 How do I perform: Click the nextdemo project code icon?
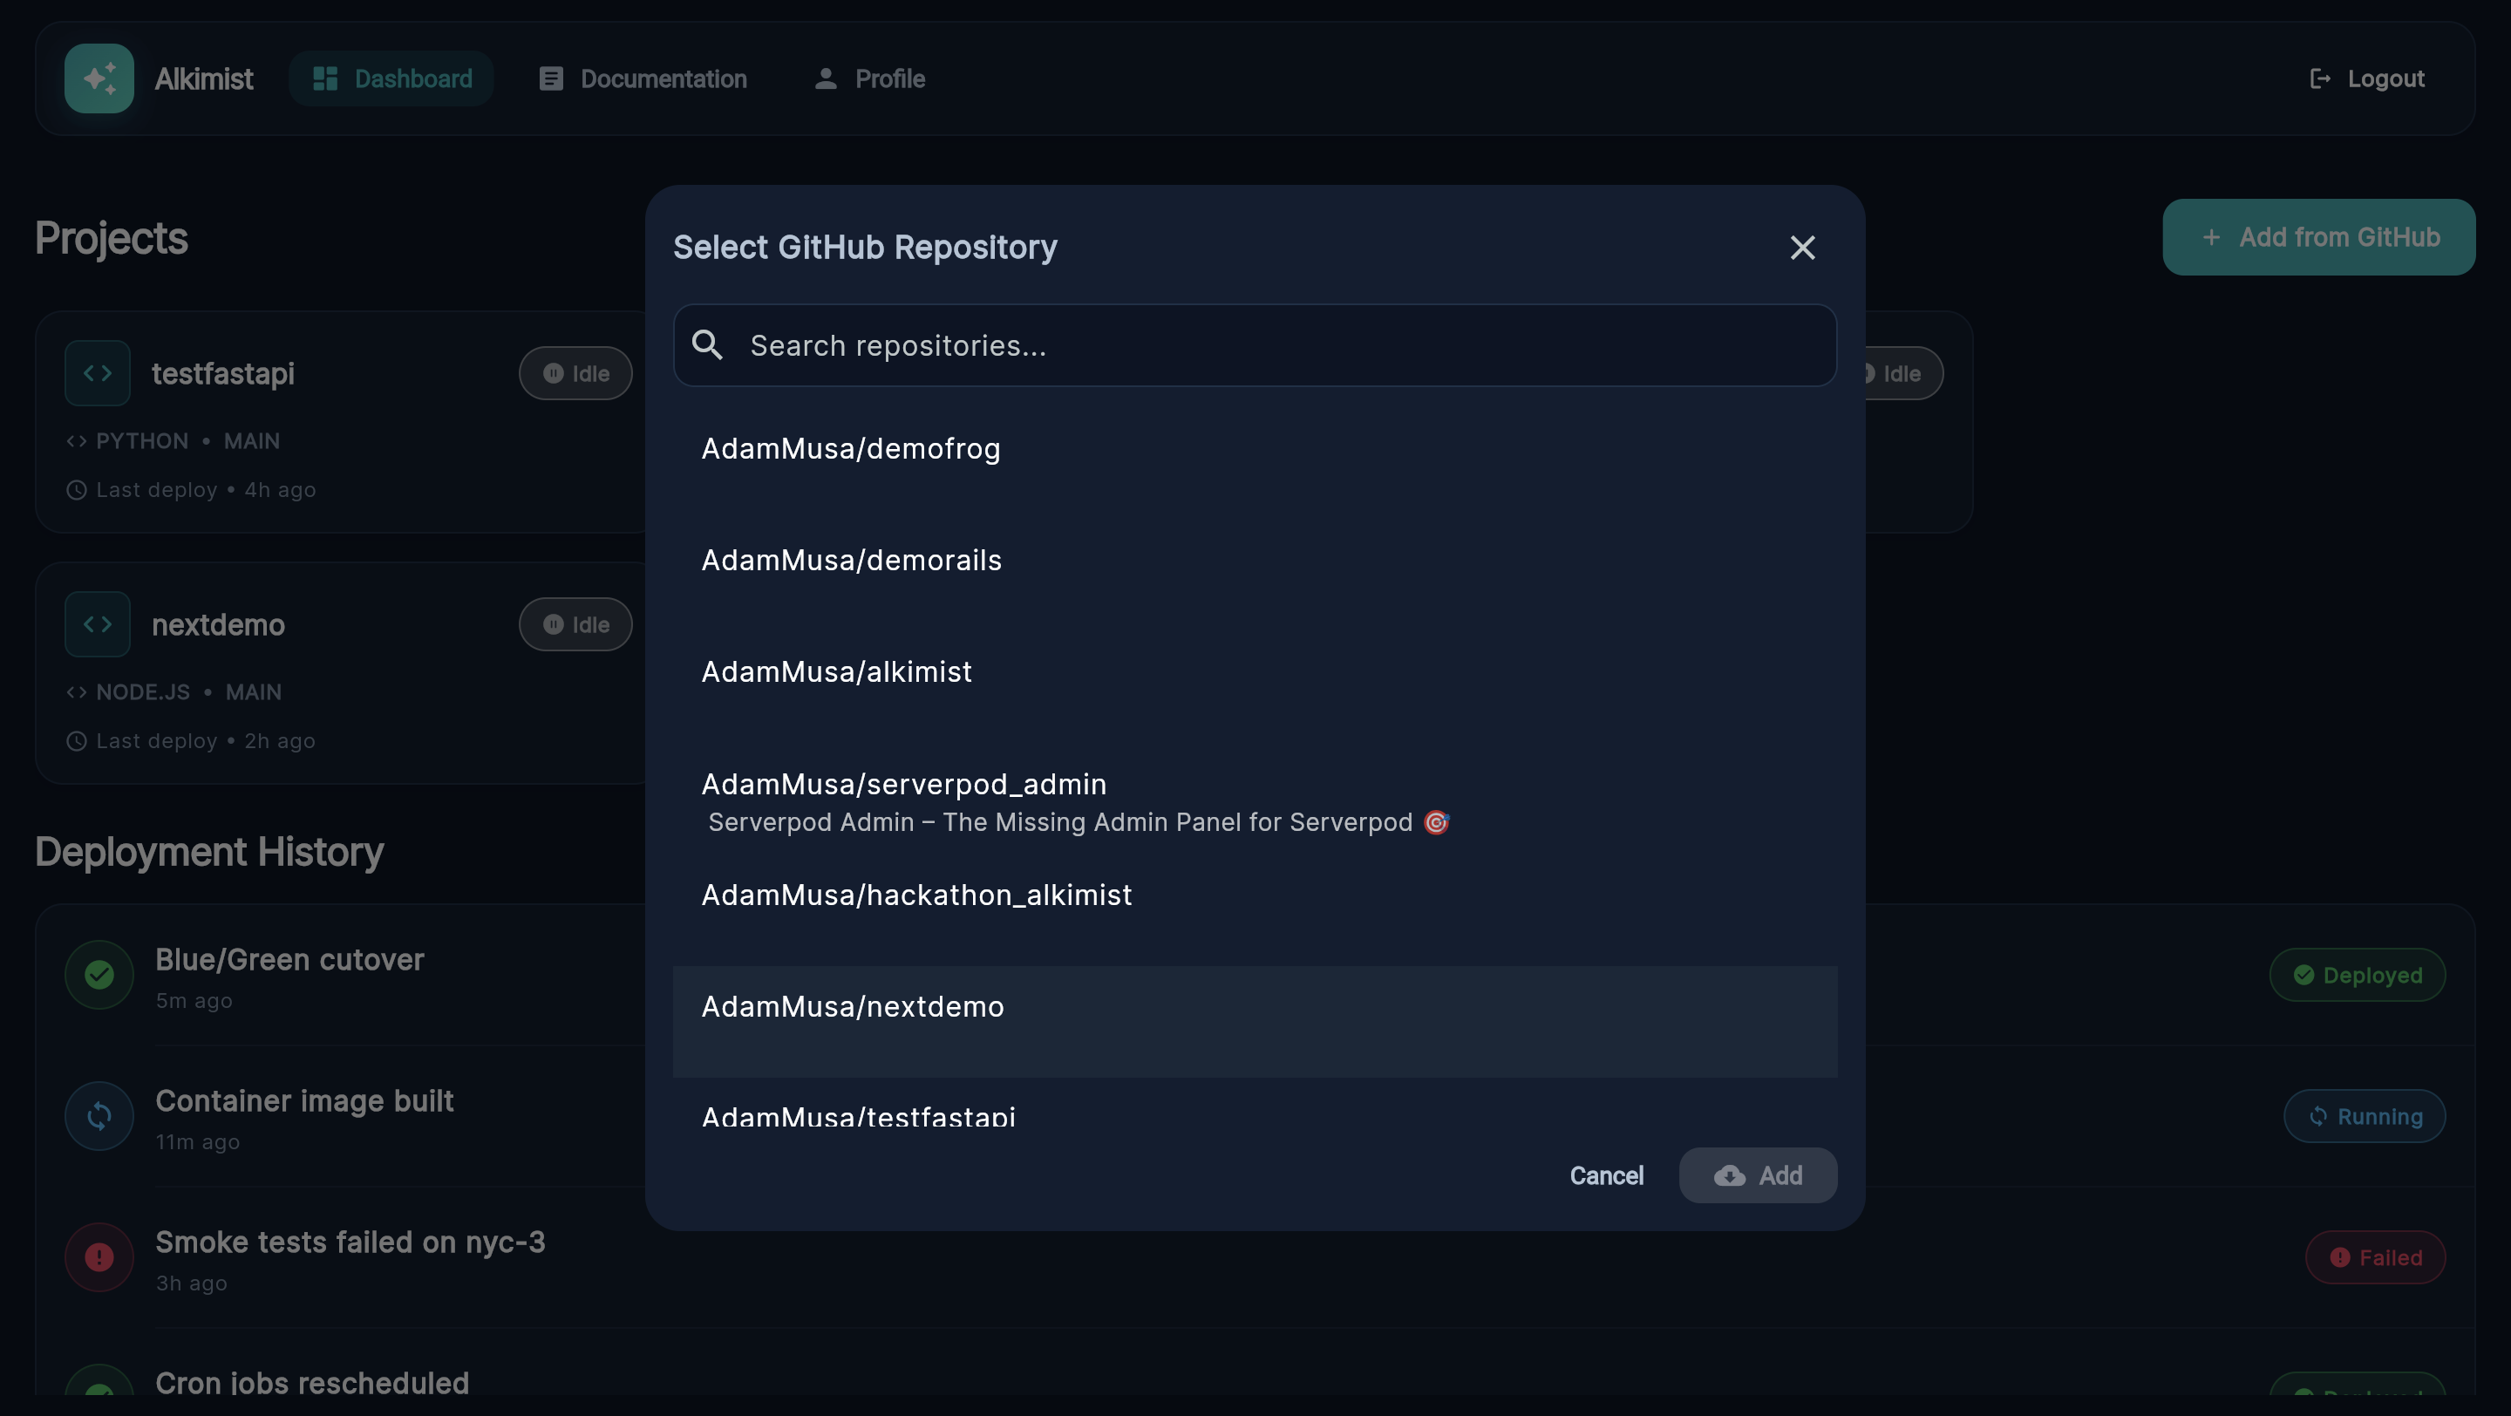coord(98,624)
